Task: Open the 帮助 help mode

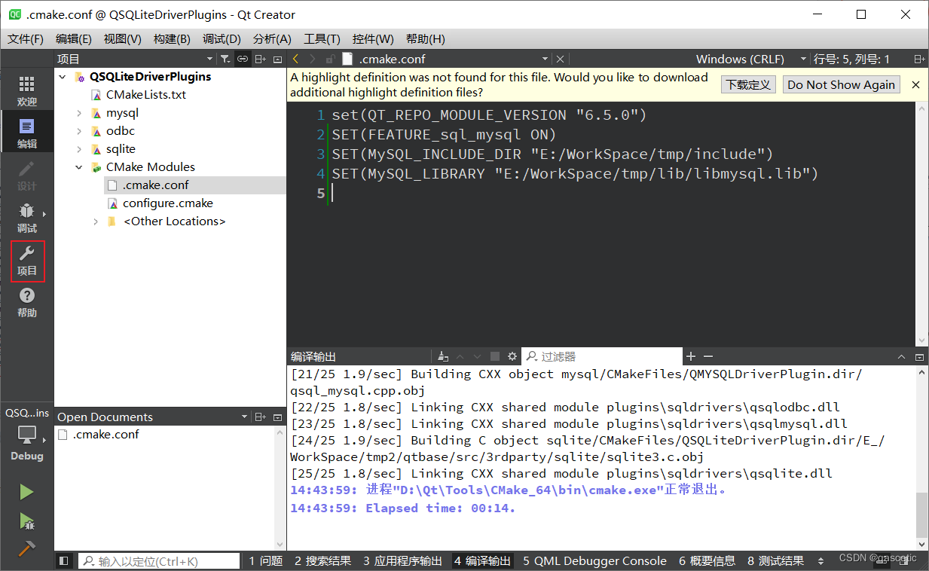Action: 26,303
